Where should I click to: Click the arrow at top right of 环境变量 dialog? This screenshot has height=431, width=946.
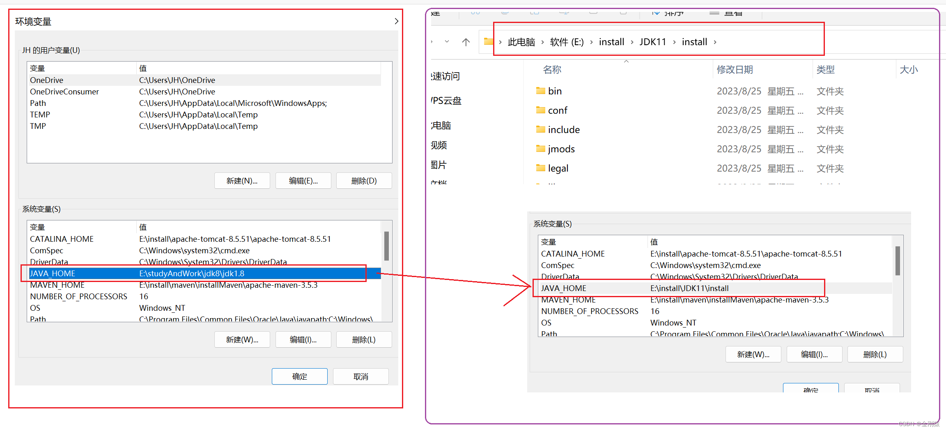[396, 21]
